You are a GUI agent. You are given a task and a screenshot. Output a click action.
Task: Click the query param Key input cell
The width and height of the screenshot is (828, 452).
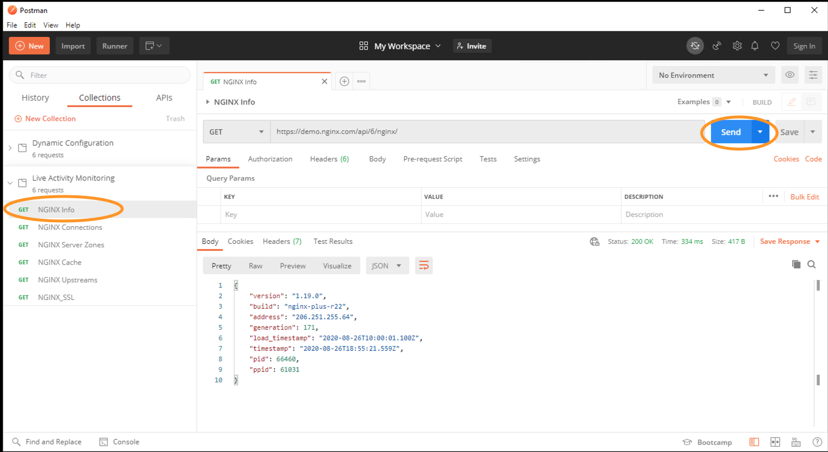click(321, 215)
